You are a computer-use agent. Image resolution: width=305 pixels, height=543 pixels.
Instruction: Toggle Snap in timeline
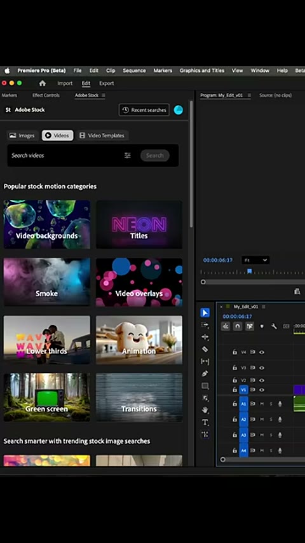pyautogui.click(x=238, y=326)
